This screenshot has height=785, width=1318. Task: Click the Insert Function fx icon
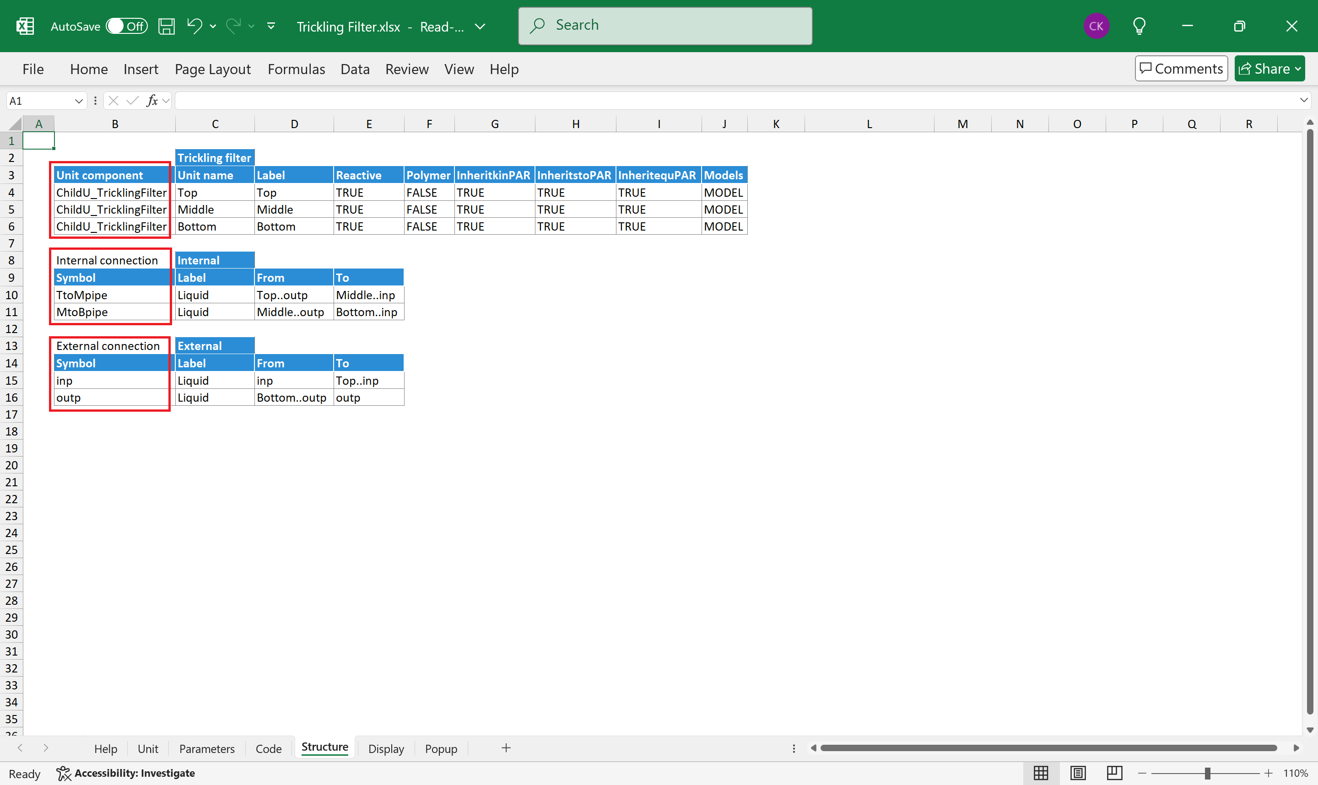(x=152, y=101)
